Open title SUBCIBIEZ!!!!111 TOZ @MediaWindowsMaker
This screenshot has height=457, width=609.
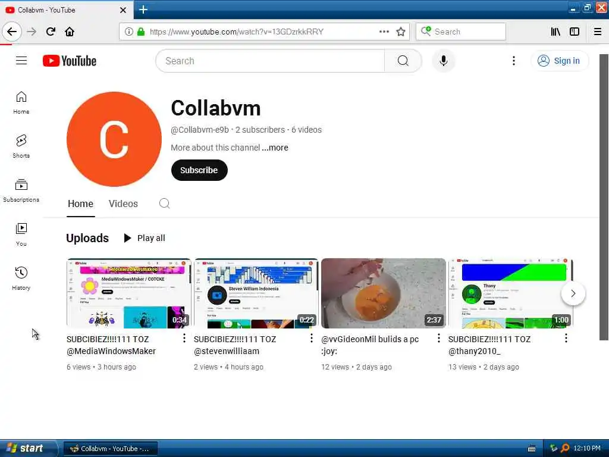point(111,345)
